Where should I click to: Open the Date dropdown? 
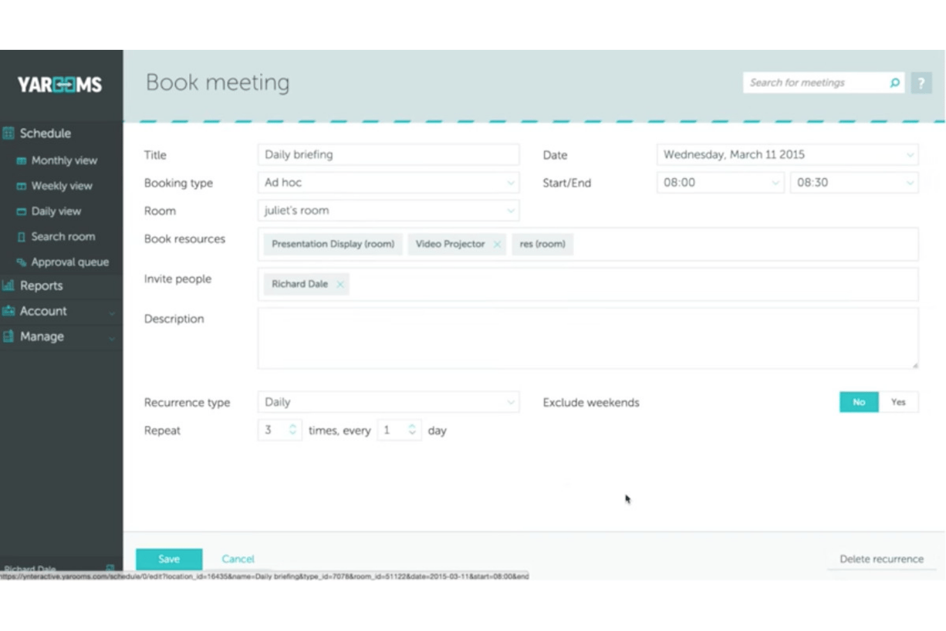pos(787,155)
